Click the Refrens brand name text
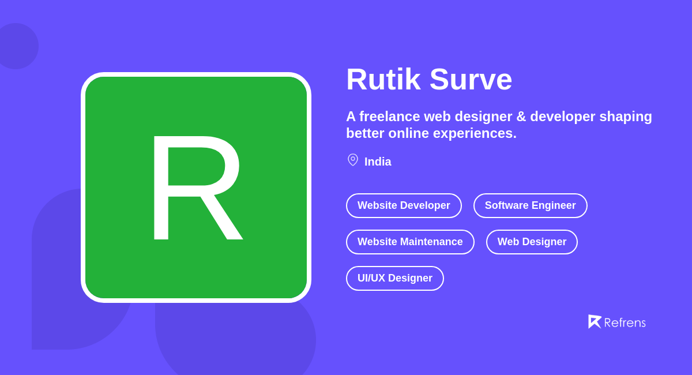This screenshot has width=692, height=375. click(x=625, y=322)
